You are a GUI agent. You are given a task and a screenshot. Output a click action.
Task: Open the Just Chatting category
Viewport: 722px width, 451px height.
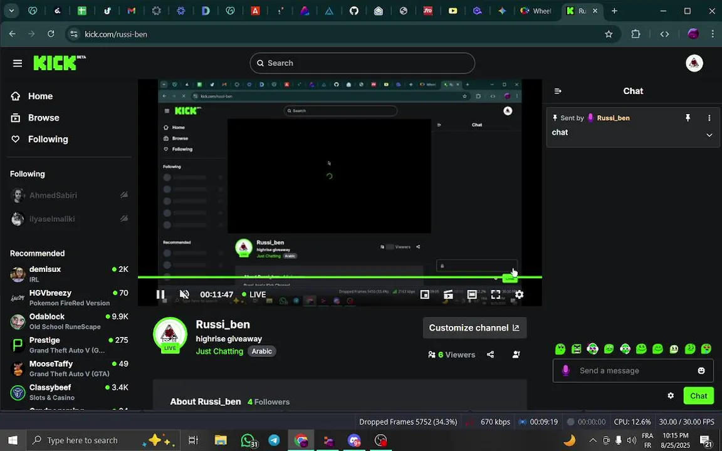pos(219,351)
